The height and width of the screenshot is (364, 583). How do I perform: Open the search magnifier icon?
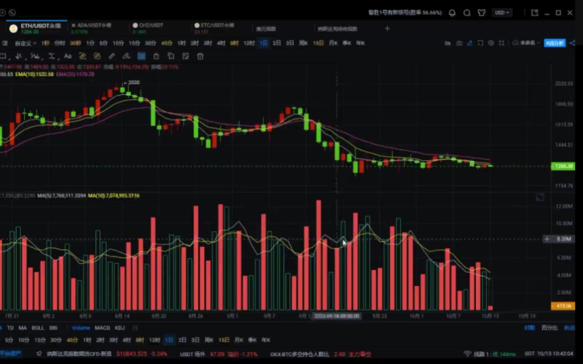pos(467,13)
